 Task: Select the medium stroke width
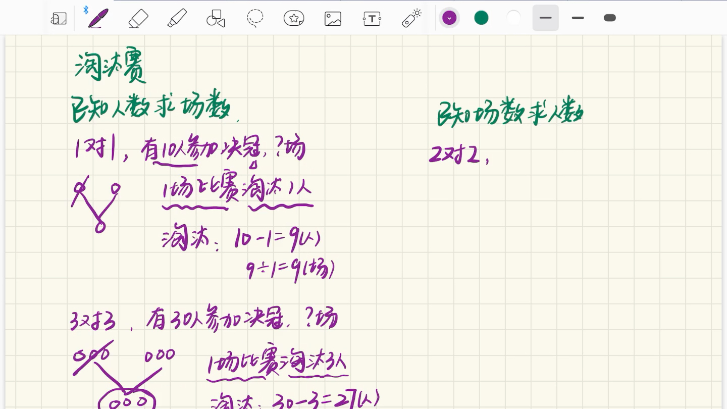point(578,18)
